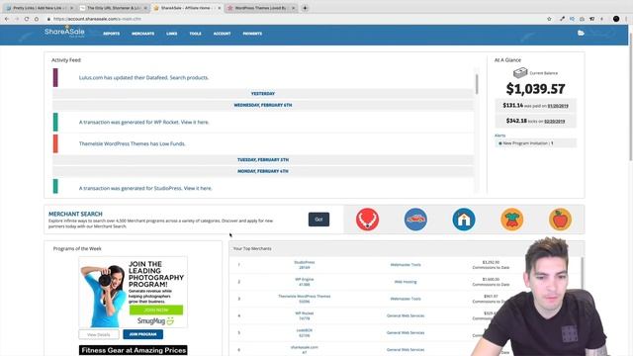Select the blue car category icon
The image size is (633, 356).
coord(415,220)
